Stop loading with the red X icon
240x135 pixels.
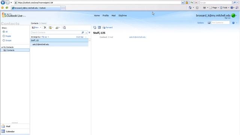(x=196, y=3)
